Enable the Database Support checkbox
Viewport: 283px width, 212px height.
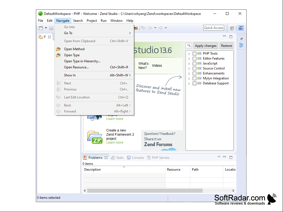tap(194, 83)
